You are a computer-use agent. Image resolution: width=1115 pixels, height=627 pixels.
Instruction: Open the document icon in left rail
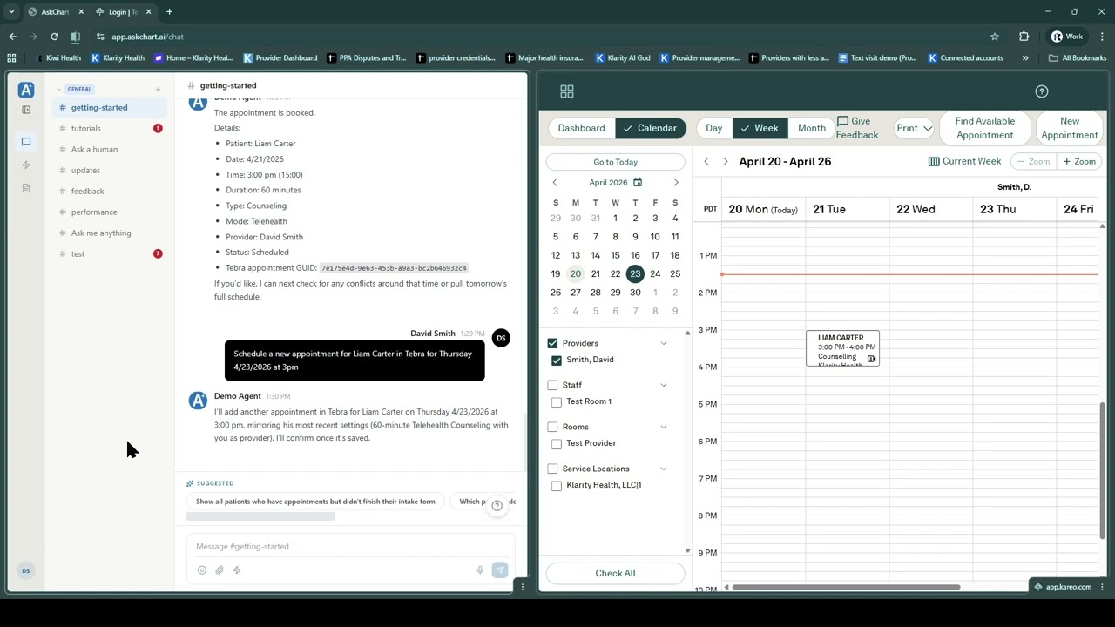click(26, 188)
